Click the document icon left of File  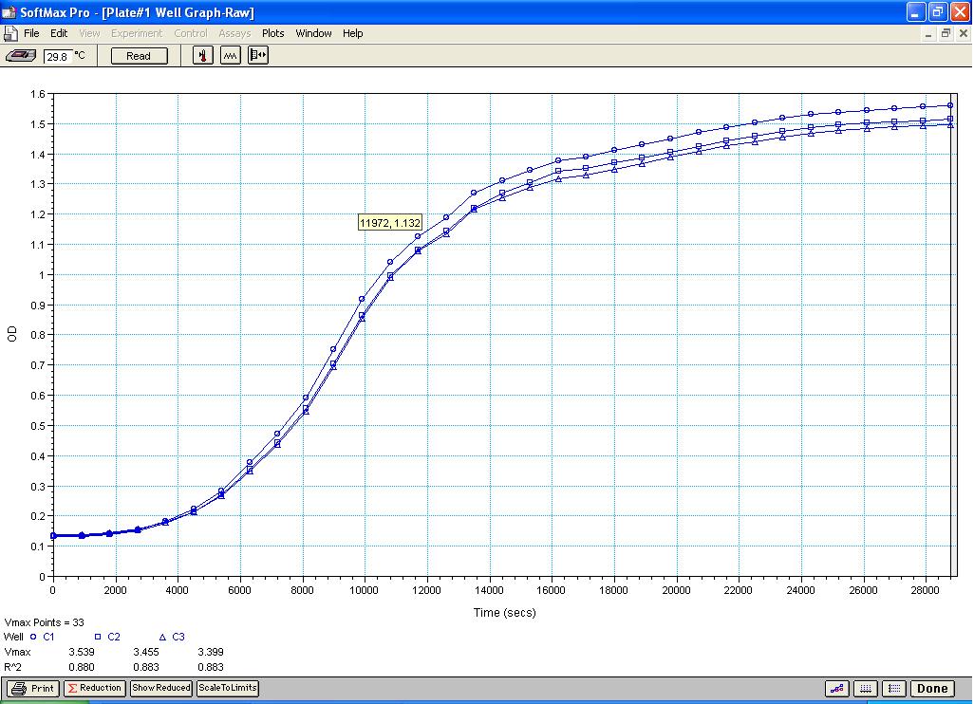[11, 33]
